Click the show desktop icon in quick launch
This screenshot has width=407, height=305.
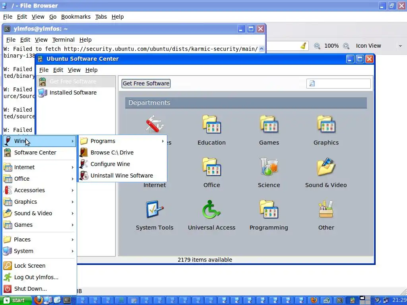[x=57, y=300]
